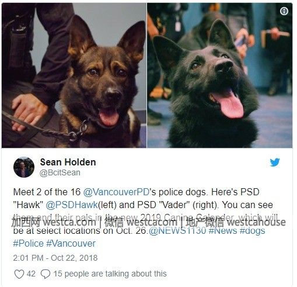View 15 people are talking about this

tap(110, 274)
